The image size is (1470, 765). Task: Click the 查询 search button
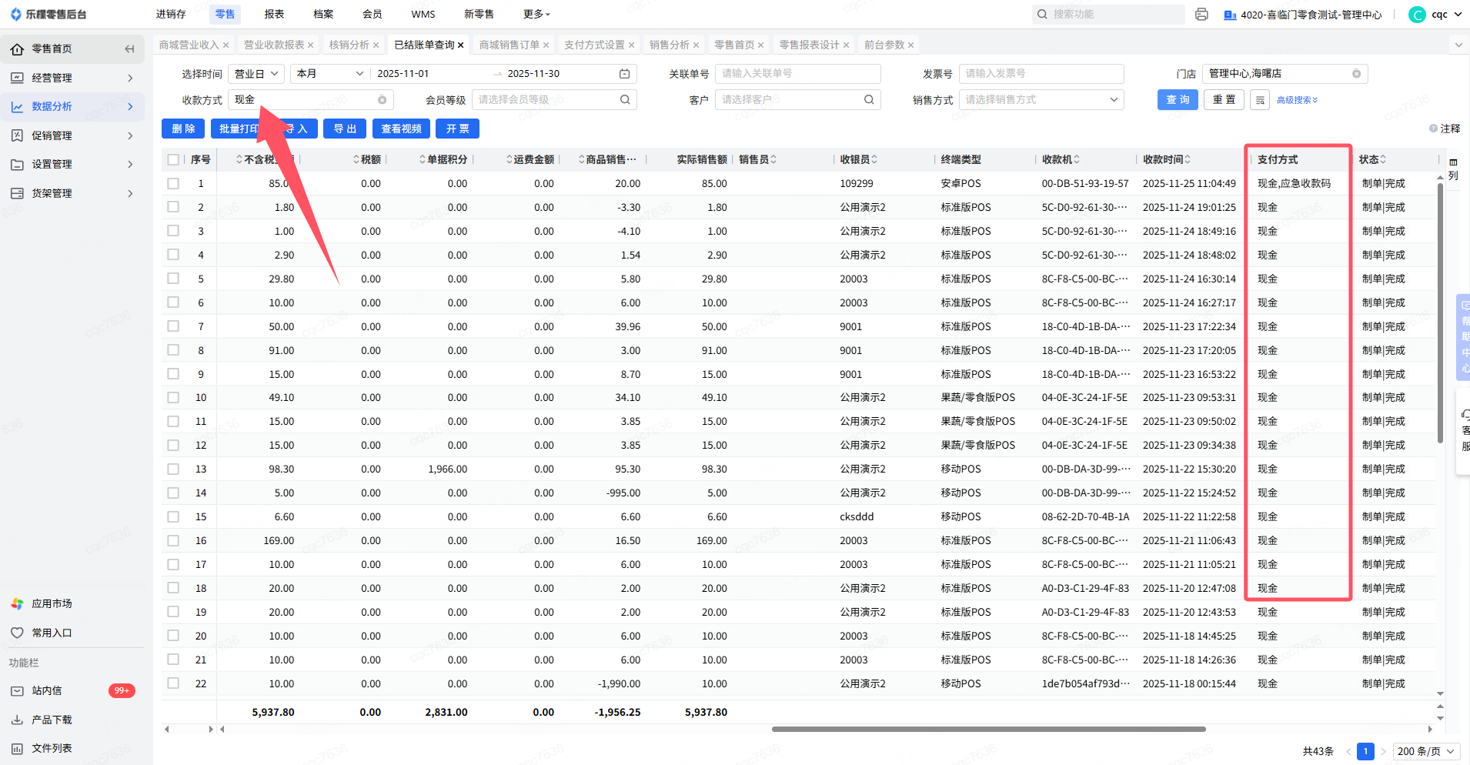[1177, 100]
